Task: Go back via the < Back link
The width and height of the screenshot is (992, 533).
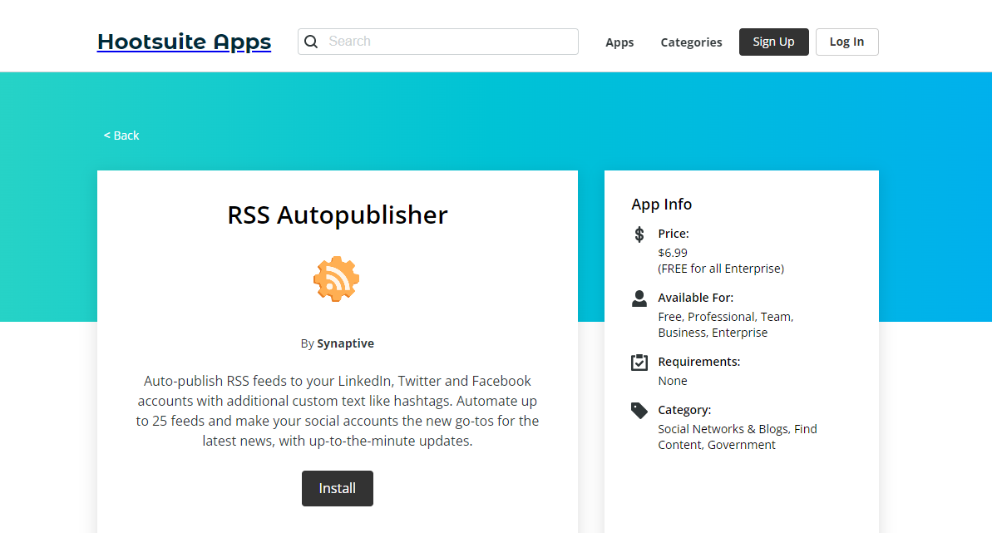Action: pos(121,136)
